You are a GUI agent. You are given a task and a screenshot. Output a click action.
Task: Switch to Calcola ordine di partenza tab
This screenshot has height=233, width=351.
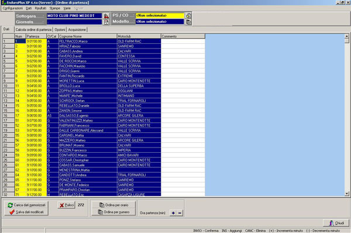pos(33,30)
